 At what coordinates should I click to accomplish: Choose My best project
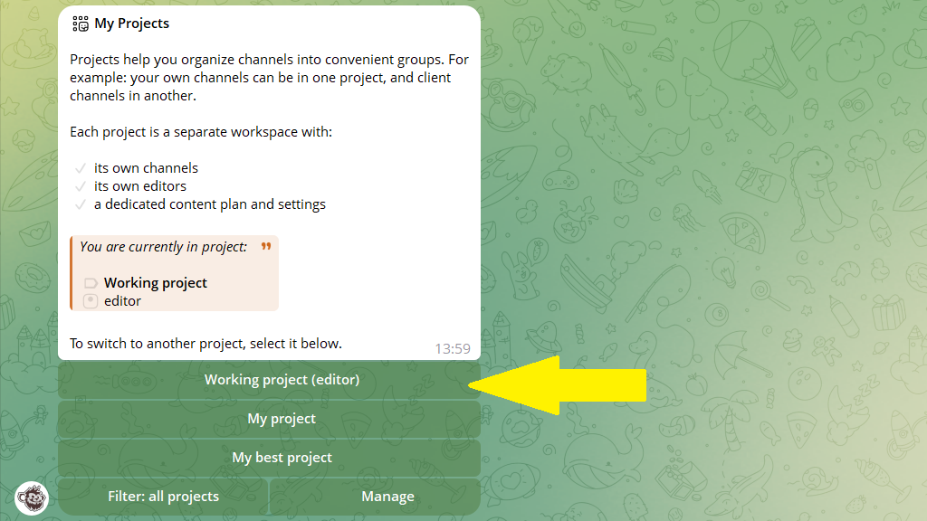269,458
